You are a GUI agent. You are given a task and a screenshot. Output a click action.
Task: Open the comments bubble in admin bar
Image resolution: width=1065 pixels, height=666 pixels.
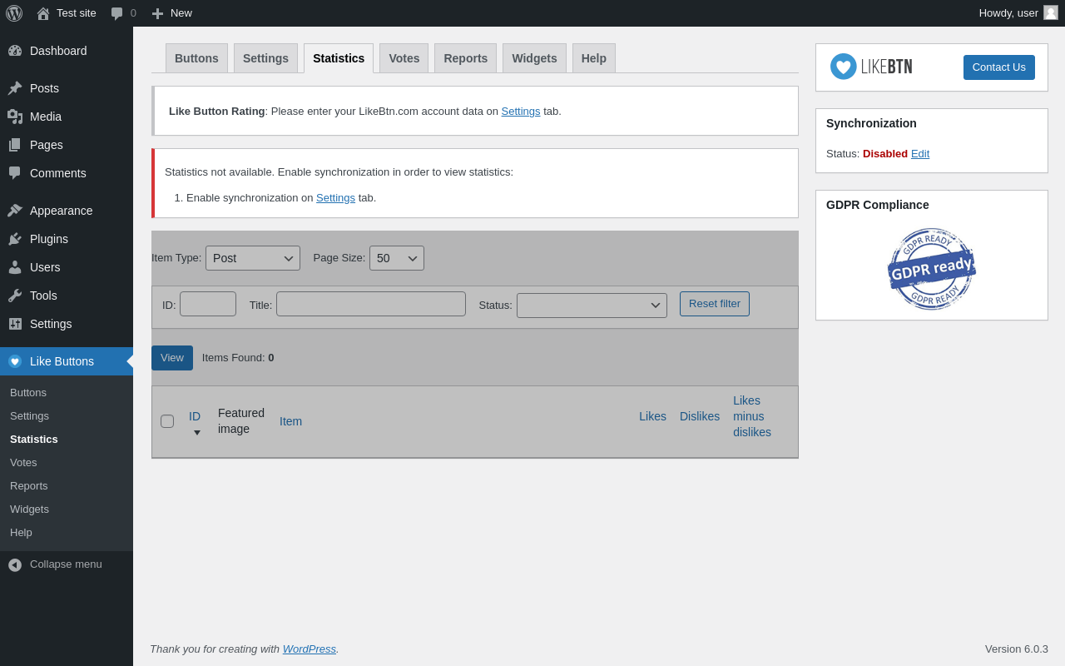coord(117,13)
